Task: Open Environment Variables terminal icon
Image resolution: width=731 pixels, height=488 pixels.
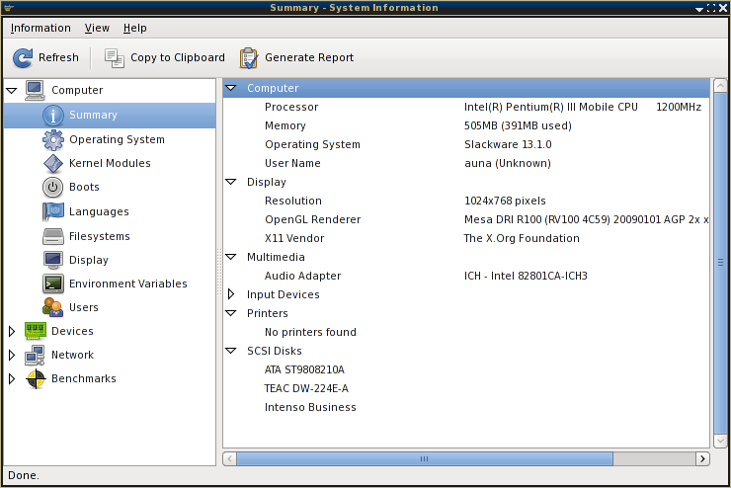Action: [x=52, y=284]
